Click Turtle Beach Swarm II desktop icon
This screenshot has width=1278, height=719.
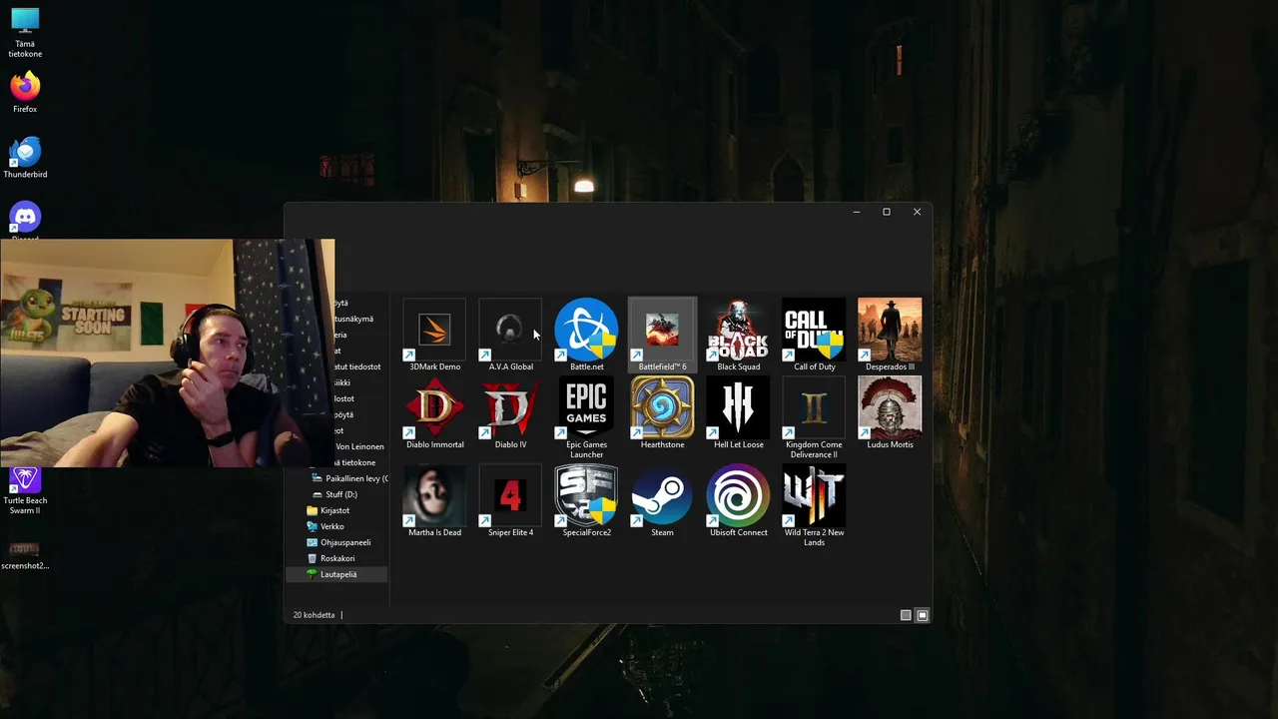point(25,491)
